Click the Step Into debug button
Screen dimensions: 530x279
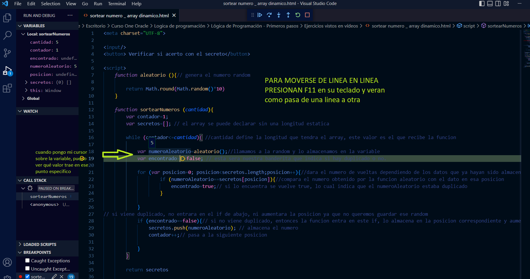279,15
